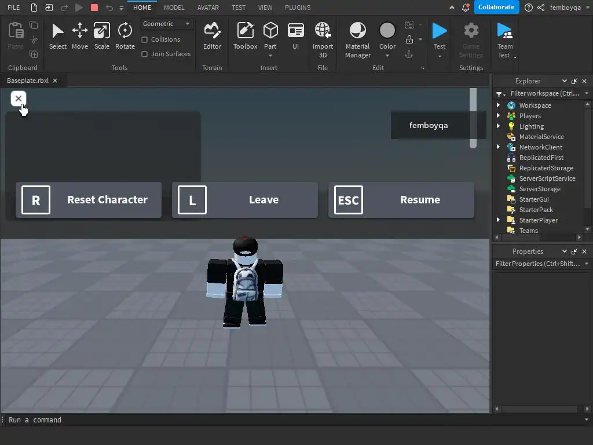
Task: Insert a new Part
Action: tap(270, 31)
